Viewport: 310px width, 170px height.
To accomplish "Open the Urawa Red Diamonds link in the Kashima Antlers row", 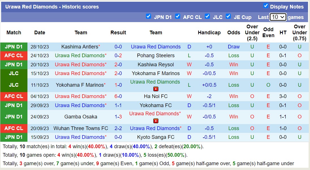I will click(156, 46).
